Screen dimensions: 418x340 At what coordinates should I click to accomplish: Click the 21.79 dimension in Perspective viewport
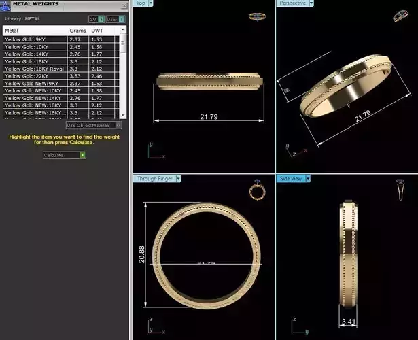tap(362, 116)
